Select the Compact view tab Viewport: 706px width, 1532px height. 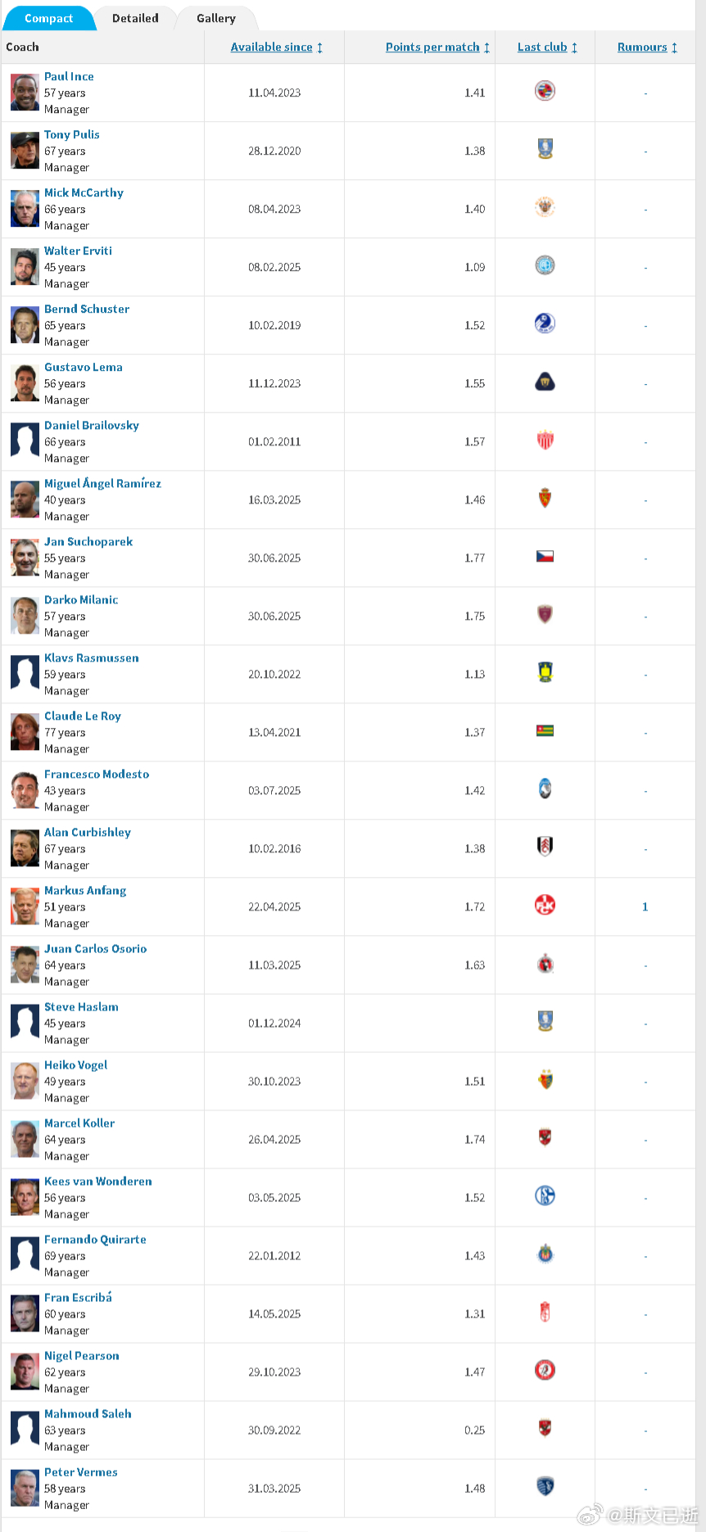coord(49,18)
